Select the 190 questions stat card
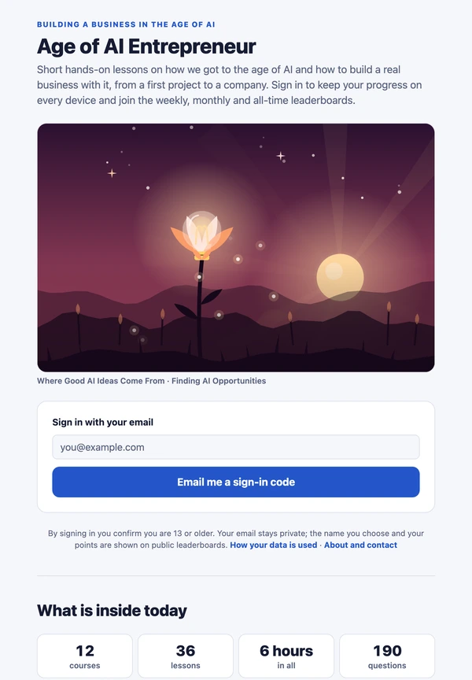This screenshot has width=472, height=680. click(x=387, y=656)
